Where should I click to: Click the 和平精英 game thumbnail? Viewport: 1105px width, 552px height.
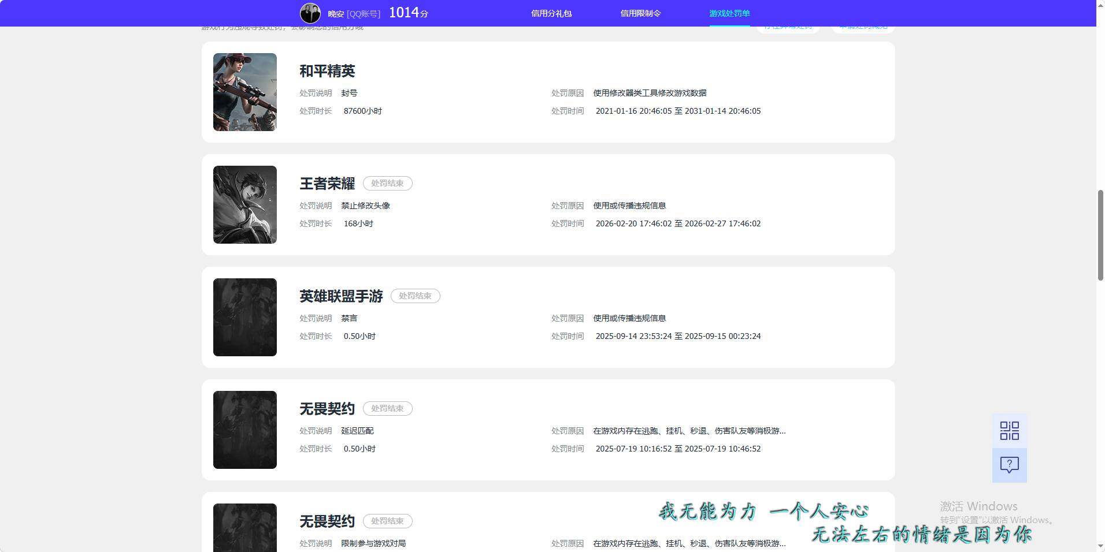[245, 92]
